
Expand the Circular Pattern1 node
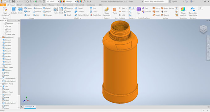(x=1, y=78)
